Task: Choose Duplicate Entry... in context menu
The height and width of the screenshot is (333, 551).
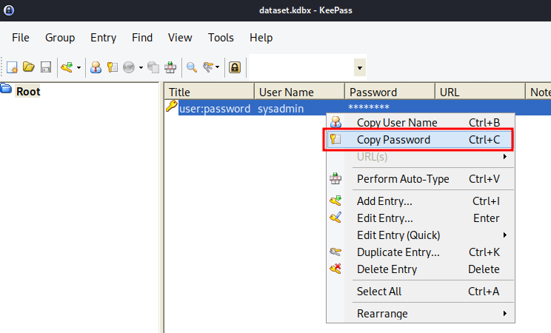Action: pyautogui.click(x=420, y=252)
